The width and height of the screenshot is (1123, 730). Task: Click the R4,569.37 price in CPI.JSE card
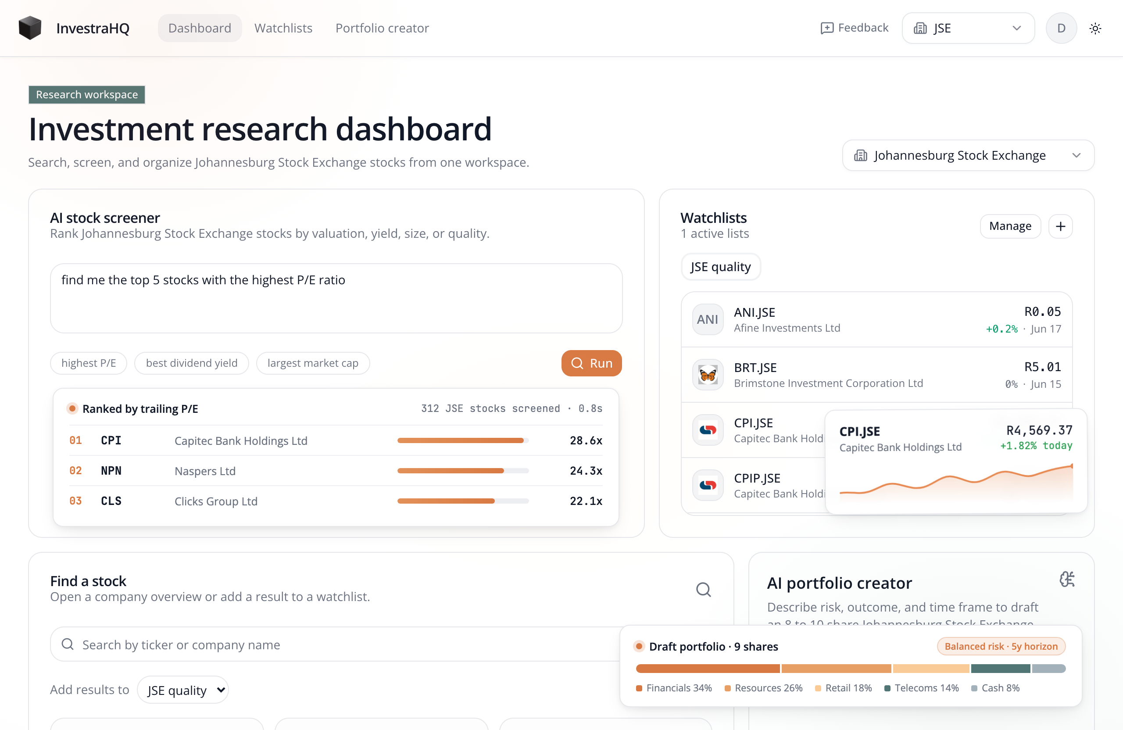point(1039,430)
